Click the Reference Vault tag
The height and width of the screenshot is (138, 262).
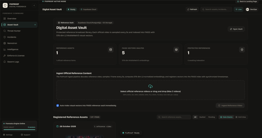point(66,23)
